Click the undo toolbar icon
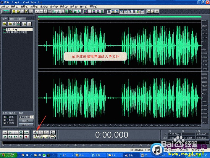This screenshot has width=210, height=158. [x=37, y=12]
